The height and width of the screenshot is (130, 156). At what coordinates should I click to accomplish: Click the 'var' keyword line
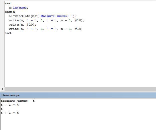click(x=8, y=3)
